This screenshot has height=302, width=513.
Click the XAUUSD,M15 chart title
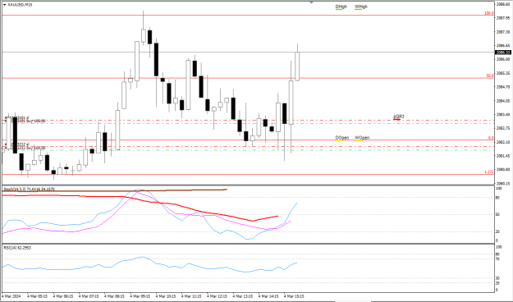20,5
